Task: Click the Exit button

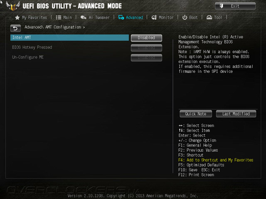Action: (x=235, y=6)
